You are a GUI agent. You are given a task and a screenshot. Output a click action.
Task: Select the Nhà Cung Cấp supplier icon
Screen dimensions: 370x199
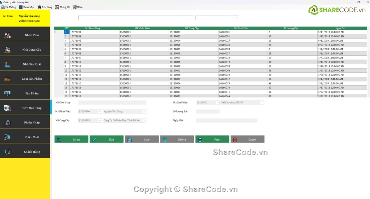[x=7, y=49]
